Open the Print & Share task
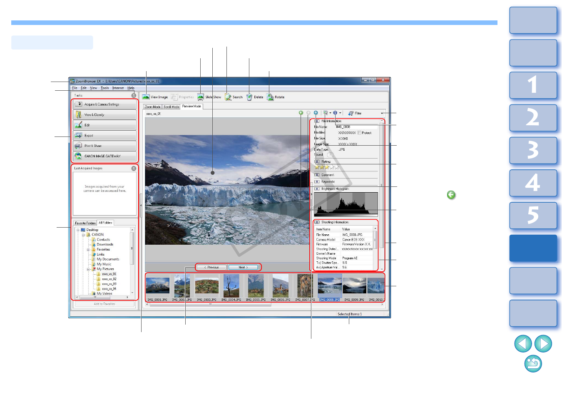The image size is (562, 397). [105, 146]
